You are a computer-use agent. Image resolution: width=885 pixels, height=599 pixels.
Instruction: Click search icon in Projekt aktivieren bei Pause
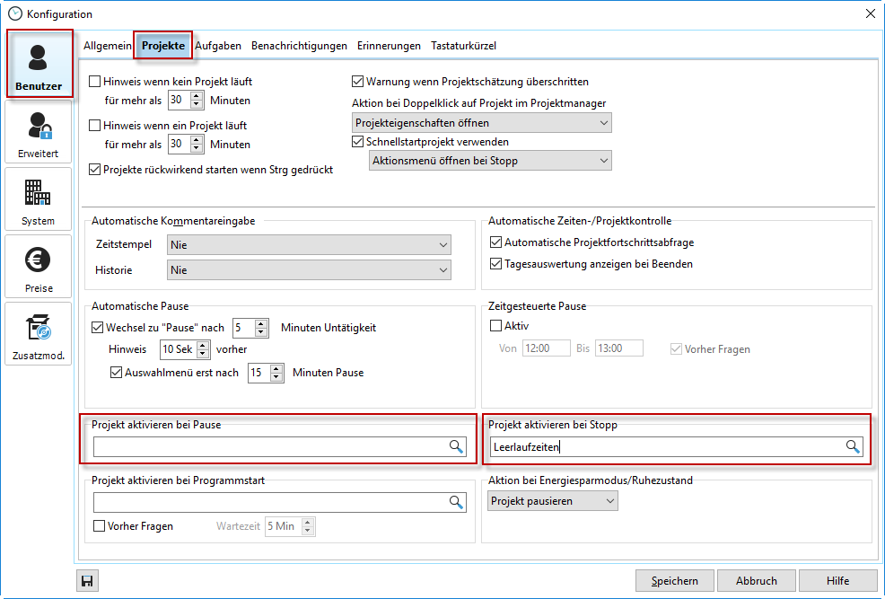[x=456, y=446]
